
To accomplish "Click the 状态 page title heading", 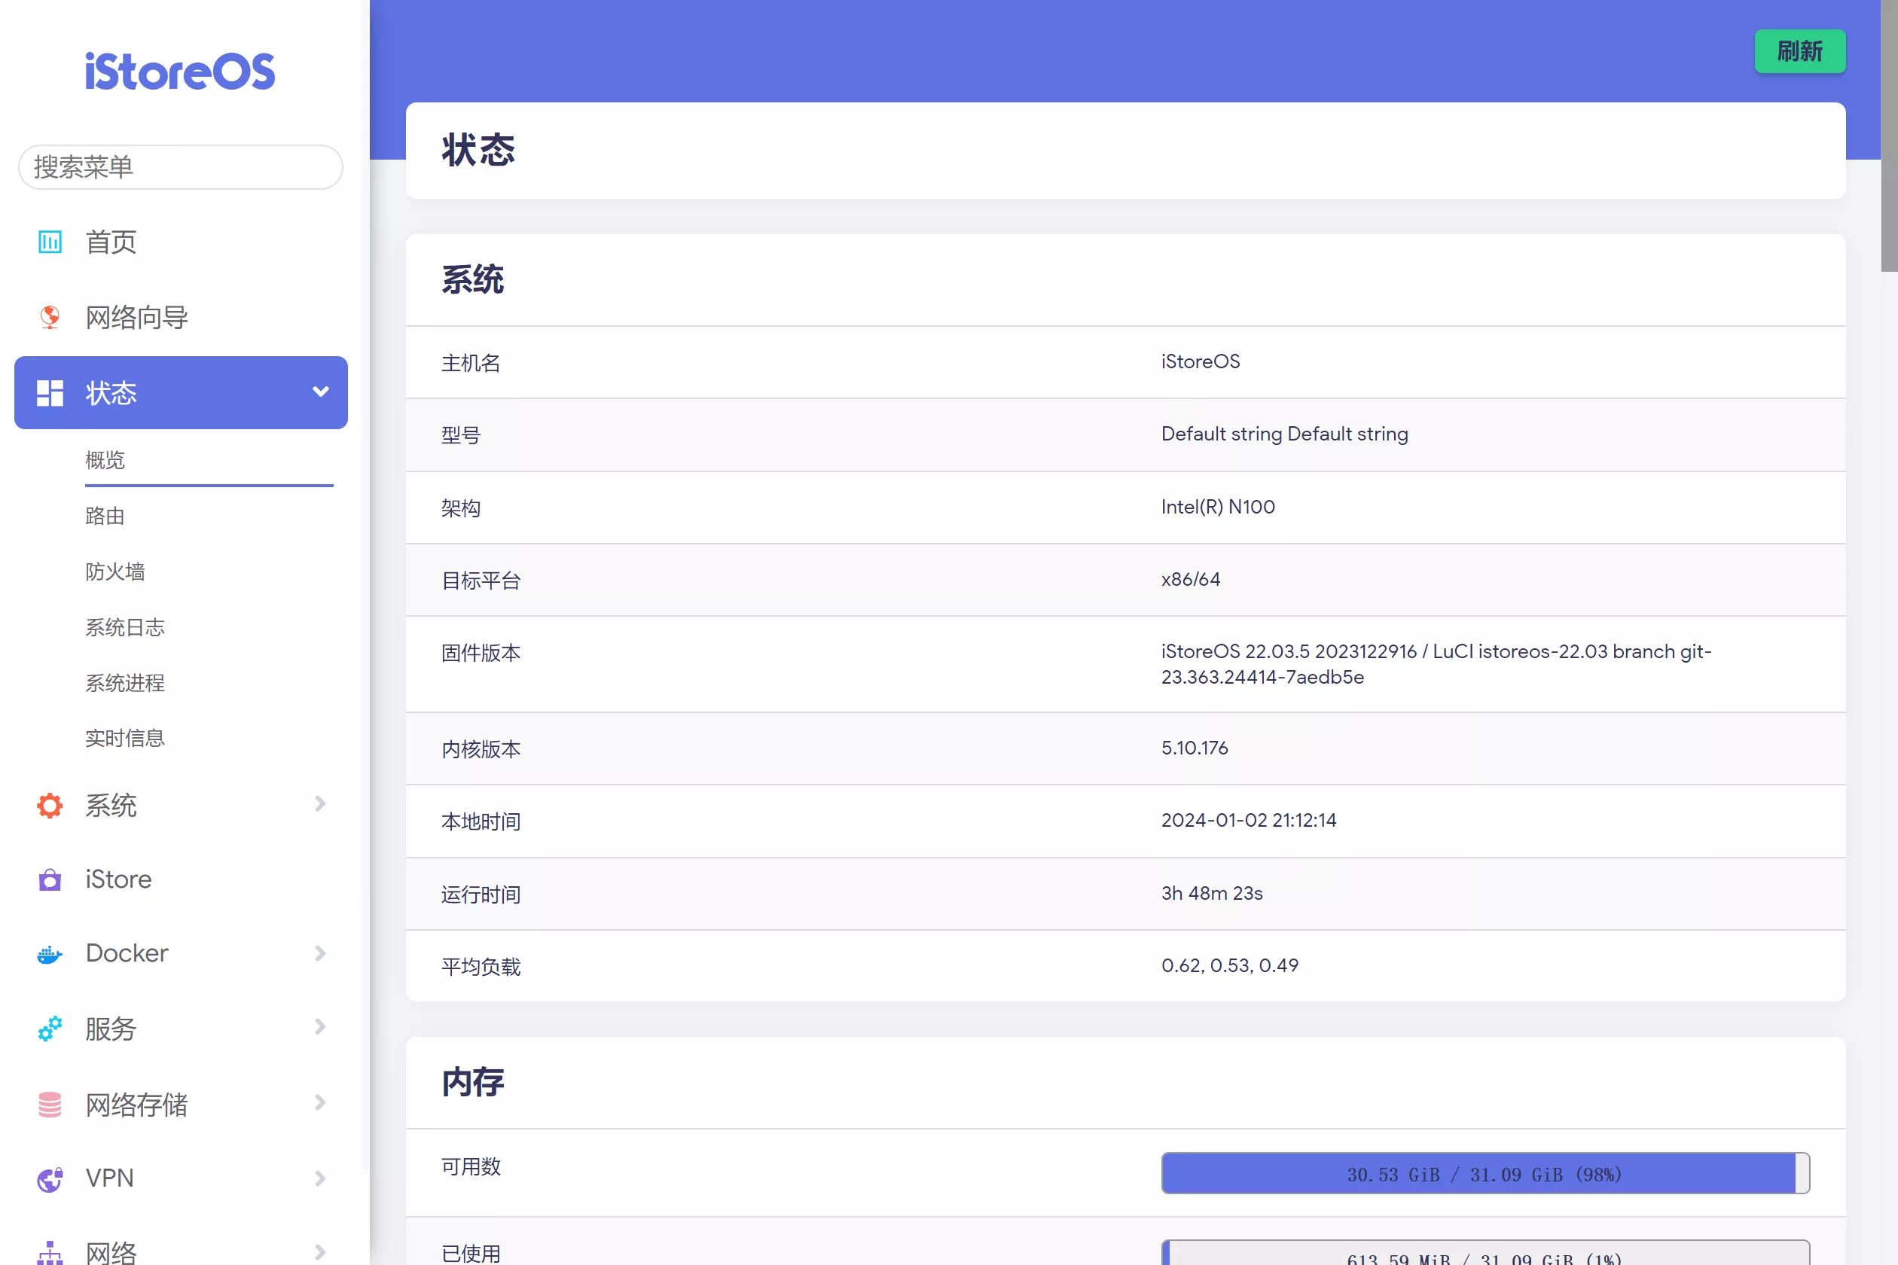I will coord(478,150).
